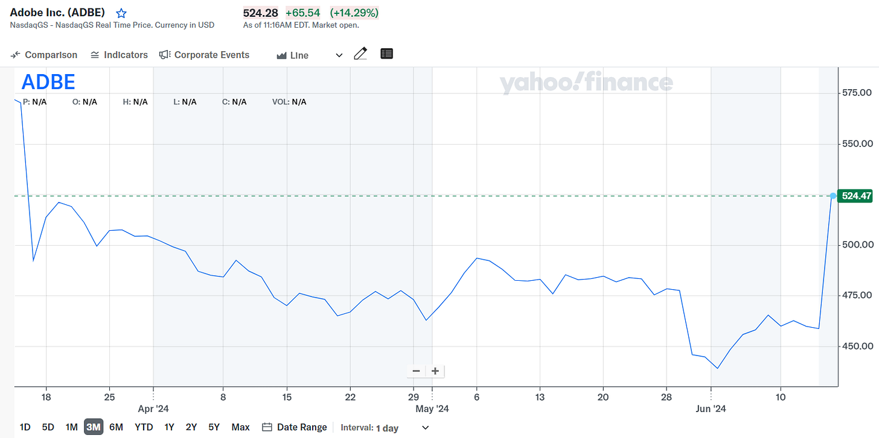Select the 5Y time range
This screenshot has height=438, width=879.
point(214,427)
